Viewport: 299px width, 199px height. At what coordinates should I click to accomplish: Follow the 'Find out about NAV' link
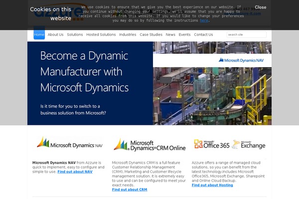pos(75,172)
